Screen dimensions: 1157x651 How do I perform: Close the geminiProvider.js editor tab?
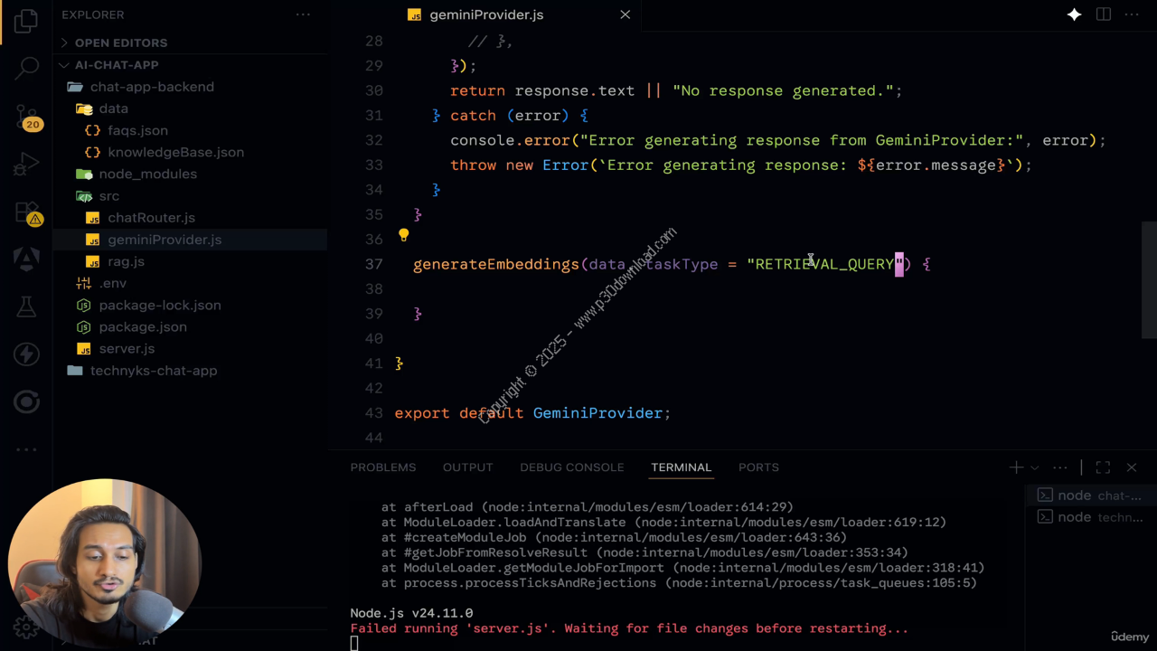click(625, 14)
